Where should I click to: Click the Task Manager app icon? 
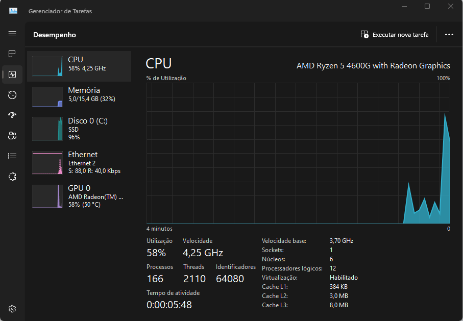(13, 11)
